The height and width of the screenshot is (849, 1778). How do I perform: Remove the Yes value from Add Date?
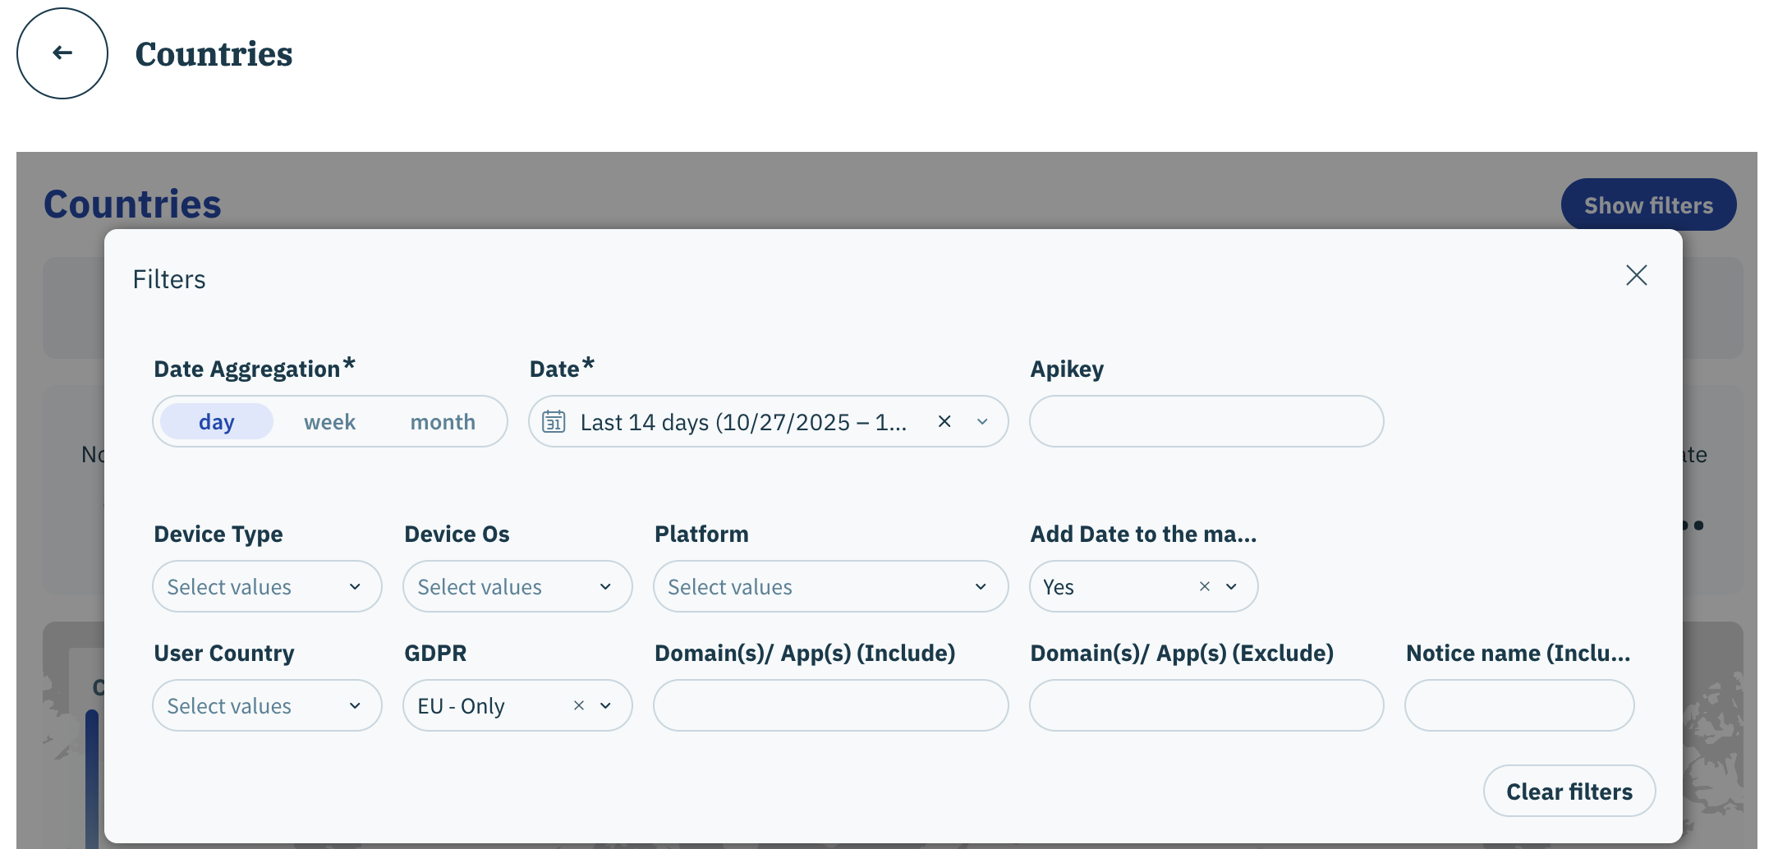[x=1204, y=586]
